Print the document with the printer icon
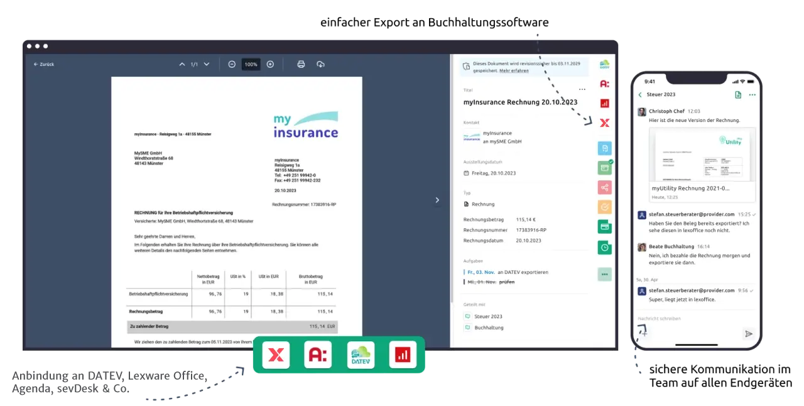This screenshot has height=406, width=804. pos(301,64)
